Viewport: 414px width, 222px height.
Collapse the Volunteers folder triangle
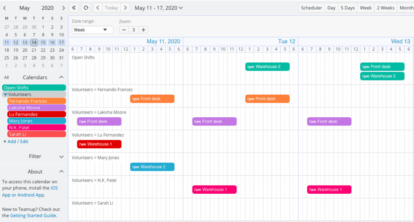click(x=5, y=95)
